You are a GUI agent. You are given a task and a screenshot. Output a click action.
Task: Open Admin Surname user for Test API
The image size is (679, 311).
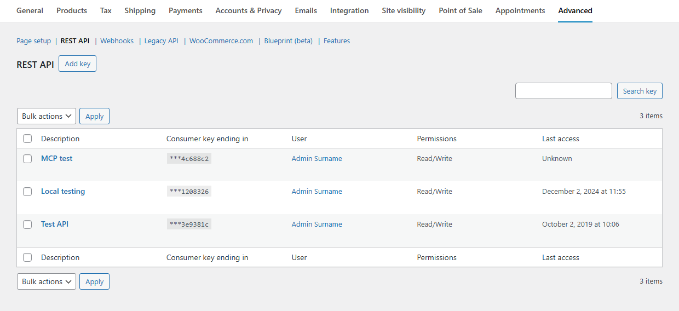point(317,224)
